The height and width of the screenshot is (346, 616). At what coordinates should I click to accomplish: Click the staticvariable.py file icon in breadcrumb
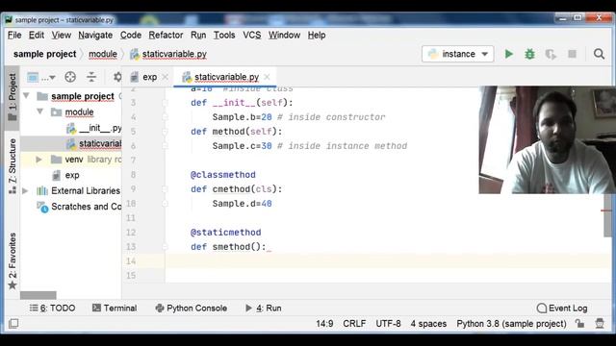135,54
